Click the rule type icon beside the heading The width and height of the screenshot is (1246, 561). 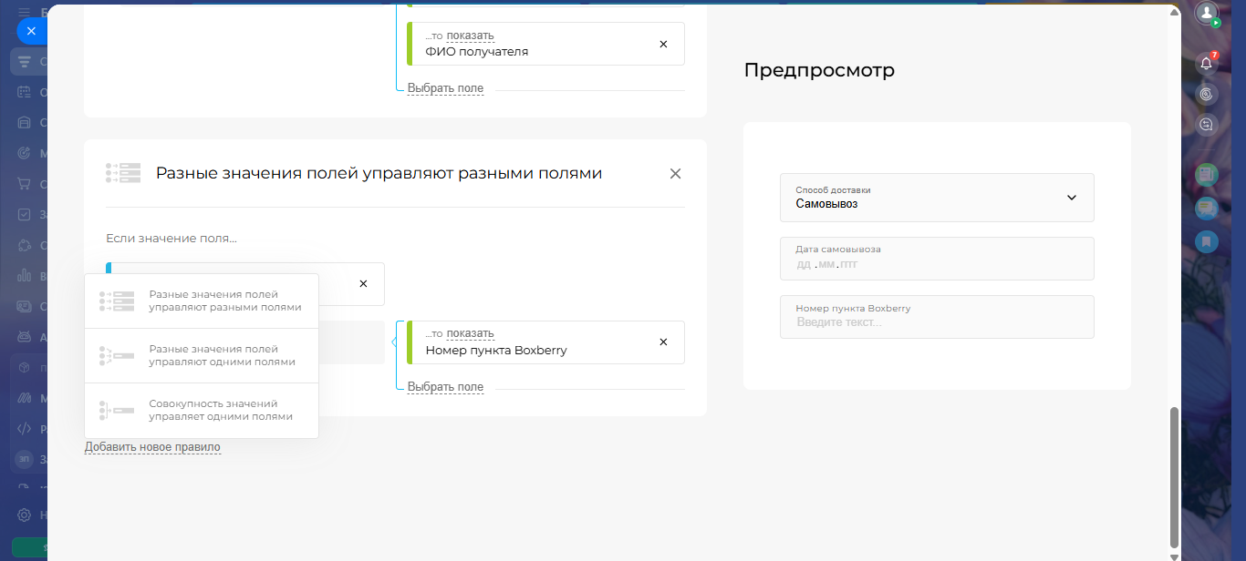coord(123,173)
